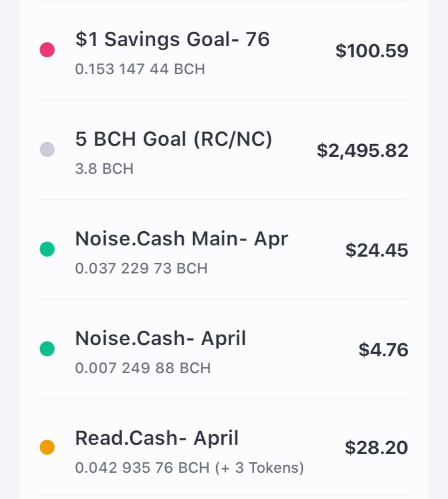
Task: Click the green dot beside Noise.Cash Main- Apr
Action: 47,249
